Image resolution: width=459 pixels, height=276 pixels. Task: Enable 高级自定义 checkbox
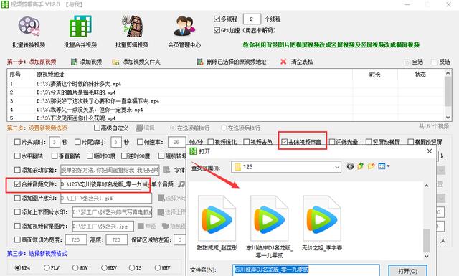point(97,128)
